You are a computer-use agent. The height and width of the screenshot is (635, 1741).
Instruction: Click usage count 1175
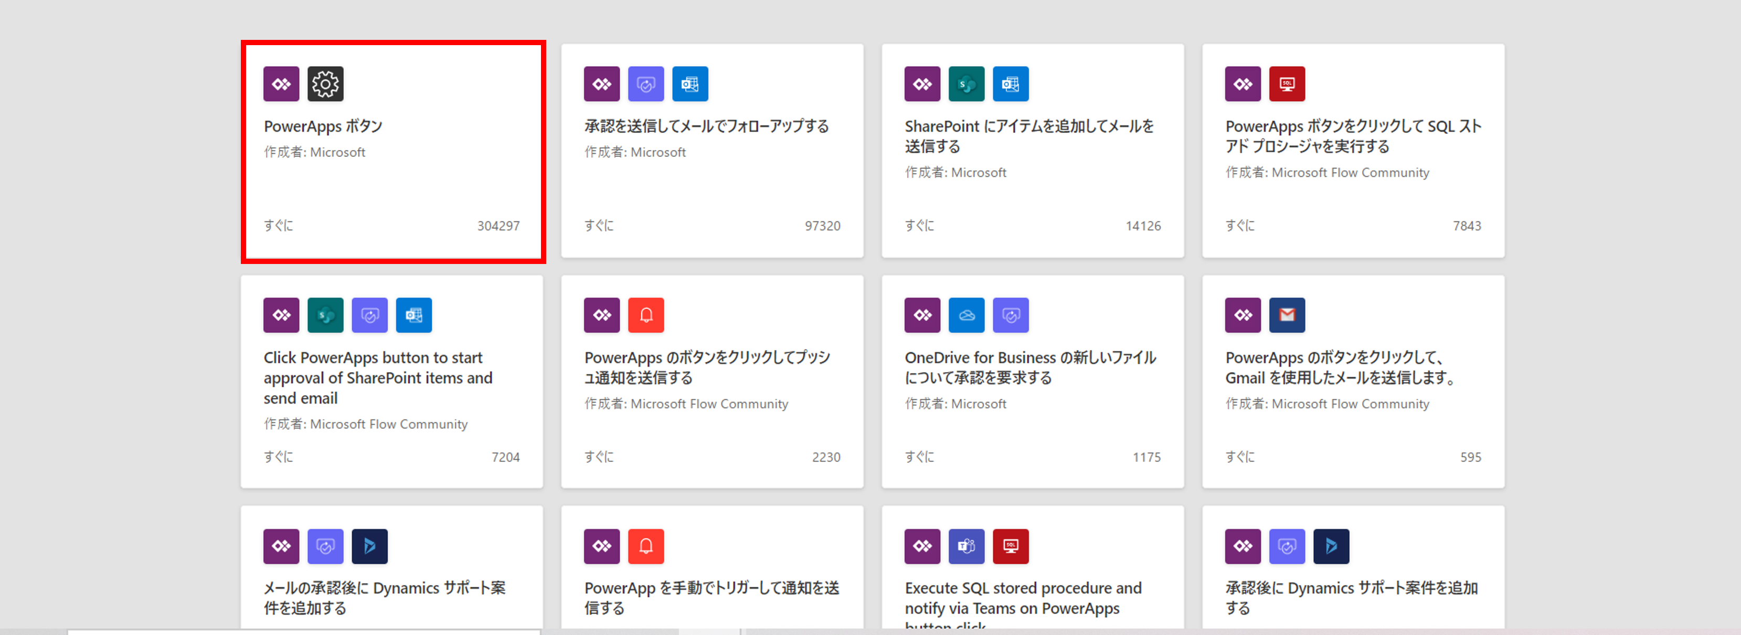pos(1147,457)
